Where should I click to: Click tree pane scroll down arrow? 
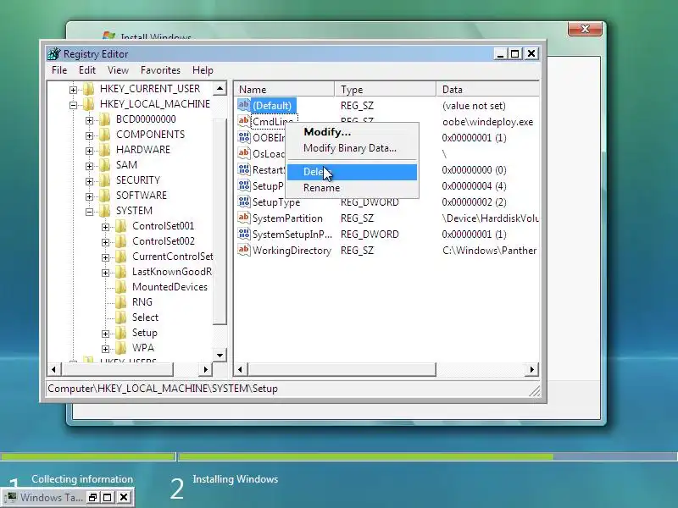[220, 356]
